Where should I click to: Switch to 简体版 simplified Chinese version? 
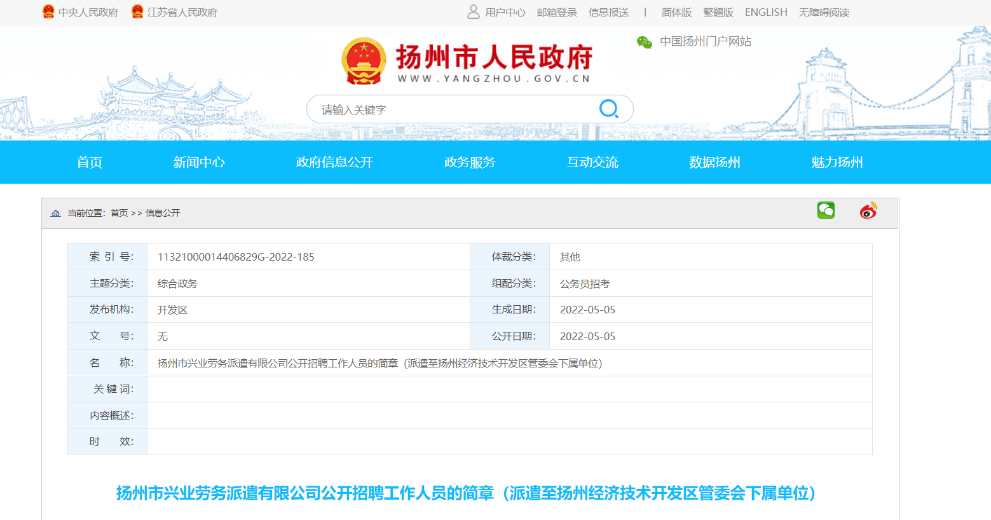[676, 12]
